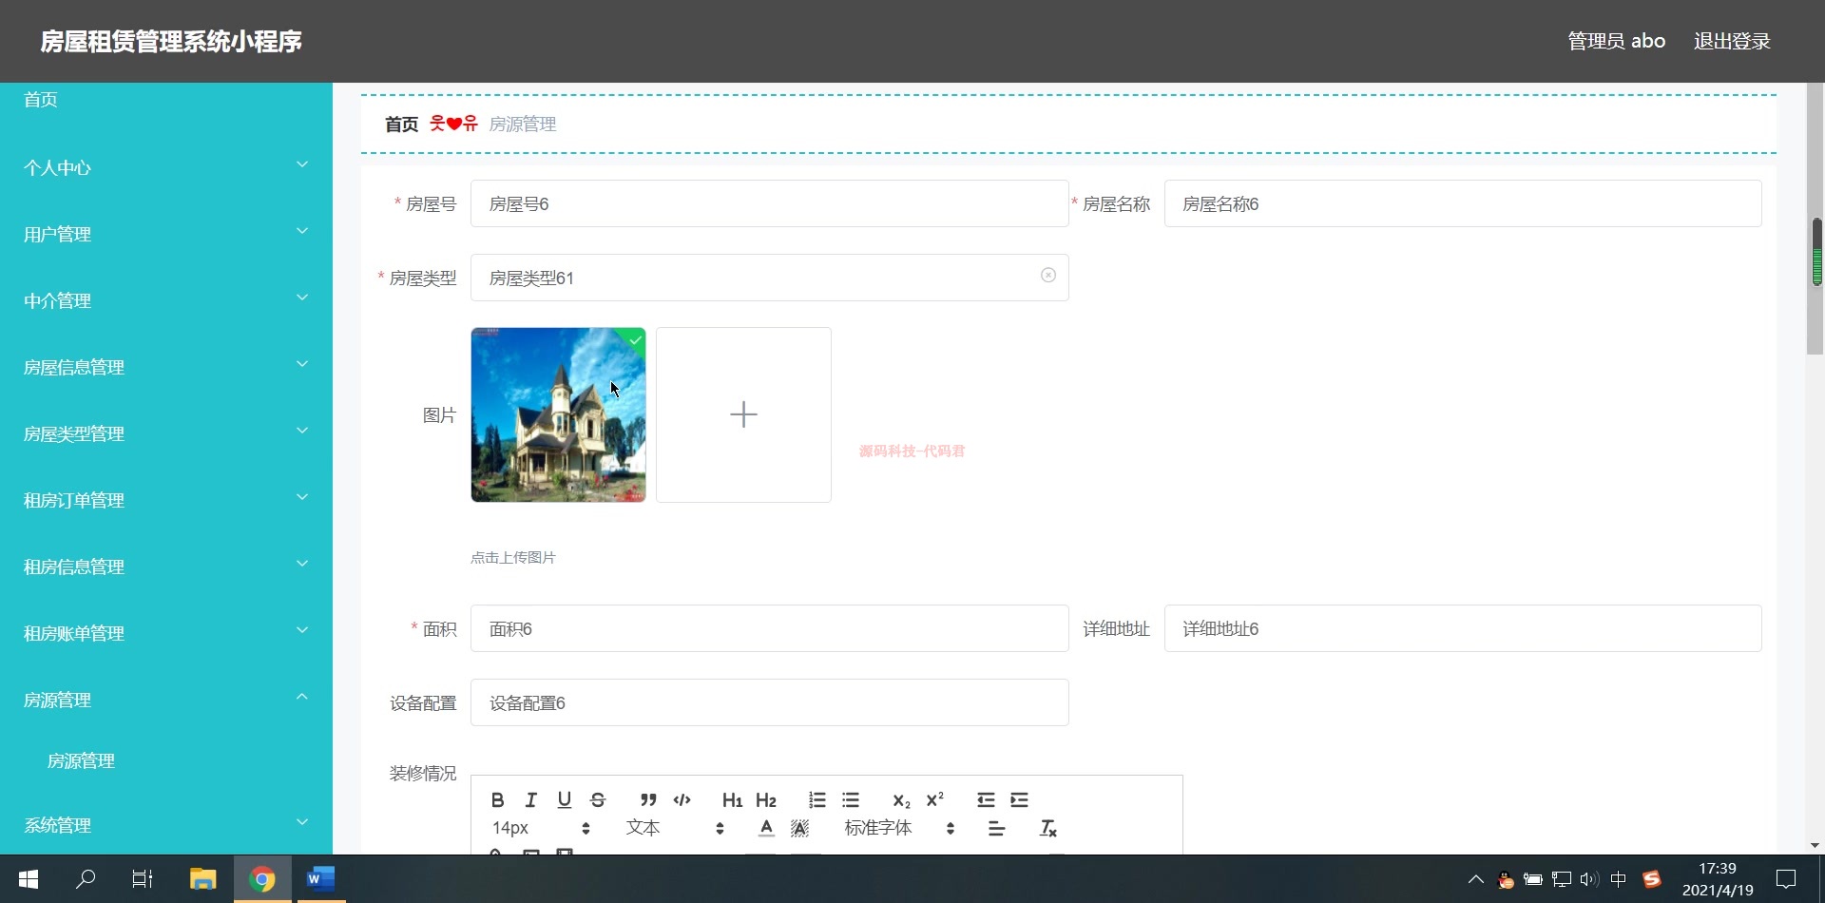The width and height of the screenshot is (1825, 903).
Task: Open the text color picker
Action: pos(766,829)
